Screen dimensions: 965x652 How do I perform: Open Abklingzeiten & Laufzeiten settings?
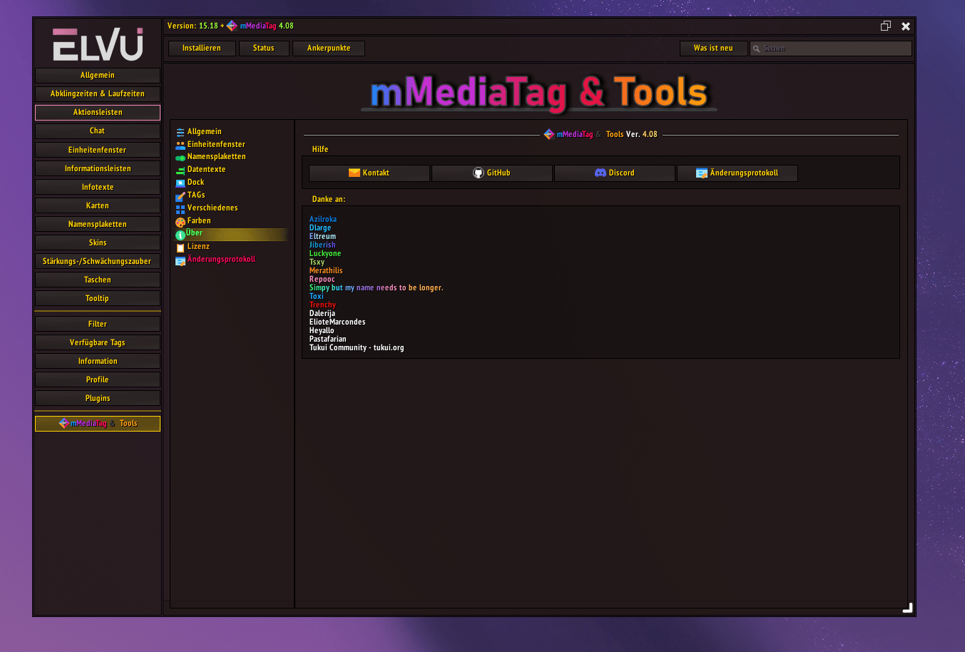coord(98,94)
